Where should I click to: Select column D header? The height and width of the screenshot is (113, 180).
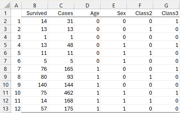pos(87,5)
